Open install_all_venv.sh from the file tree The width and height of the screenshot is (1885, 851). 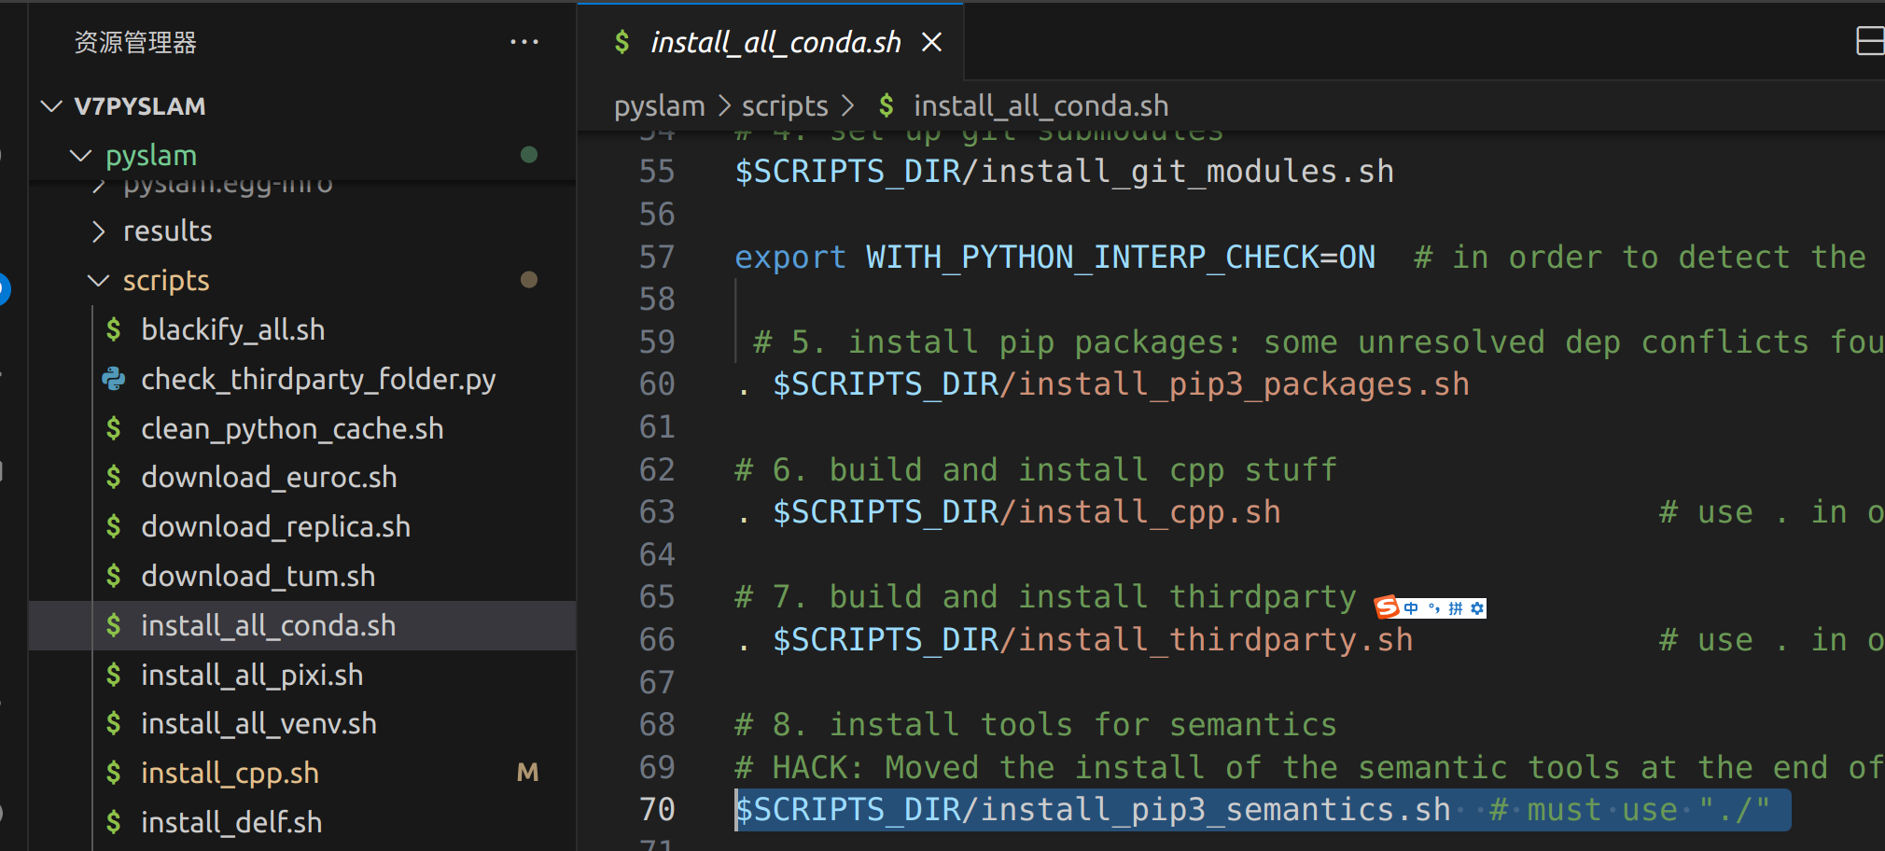tap(258, 724)
